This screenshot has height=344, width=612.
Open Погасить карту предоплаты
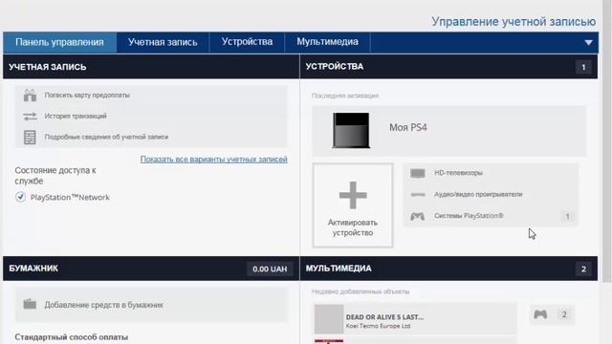click(87, 96)
